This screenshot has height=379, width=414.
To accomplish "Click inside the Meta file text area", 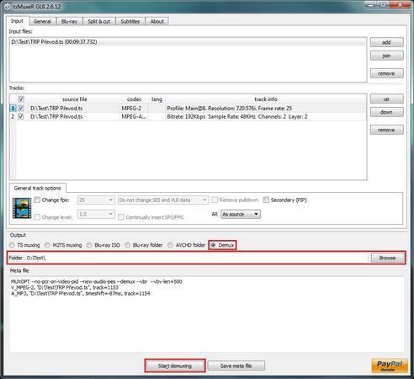I will click(x=207, y=314).
